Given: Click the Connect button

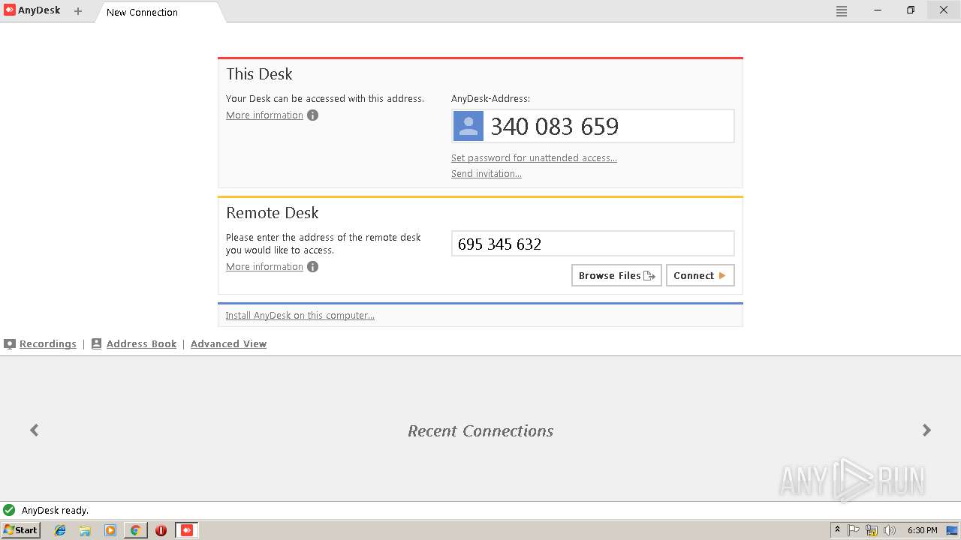Looking at the screenshot, I should pos(700,275).
